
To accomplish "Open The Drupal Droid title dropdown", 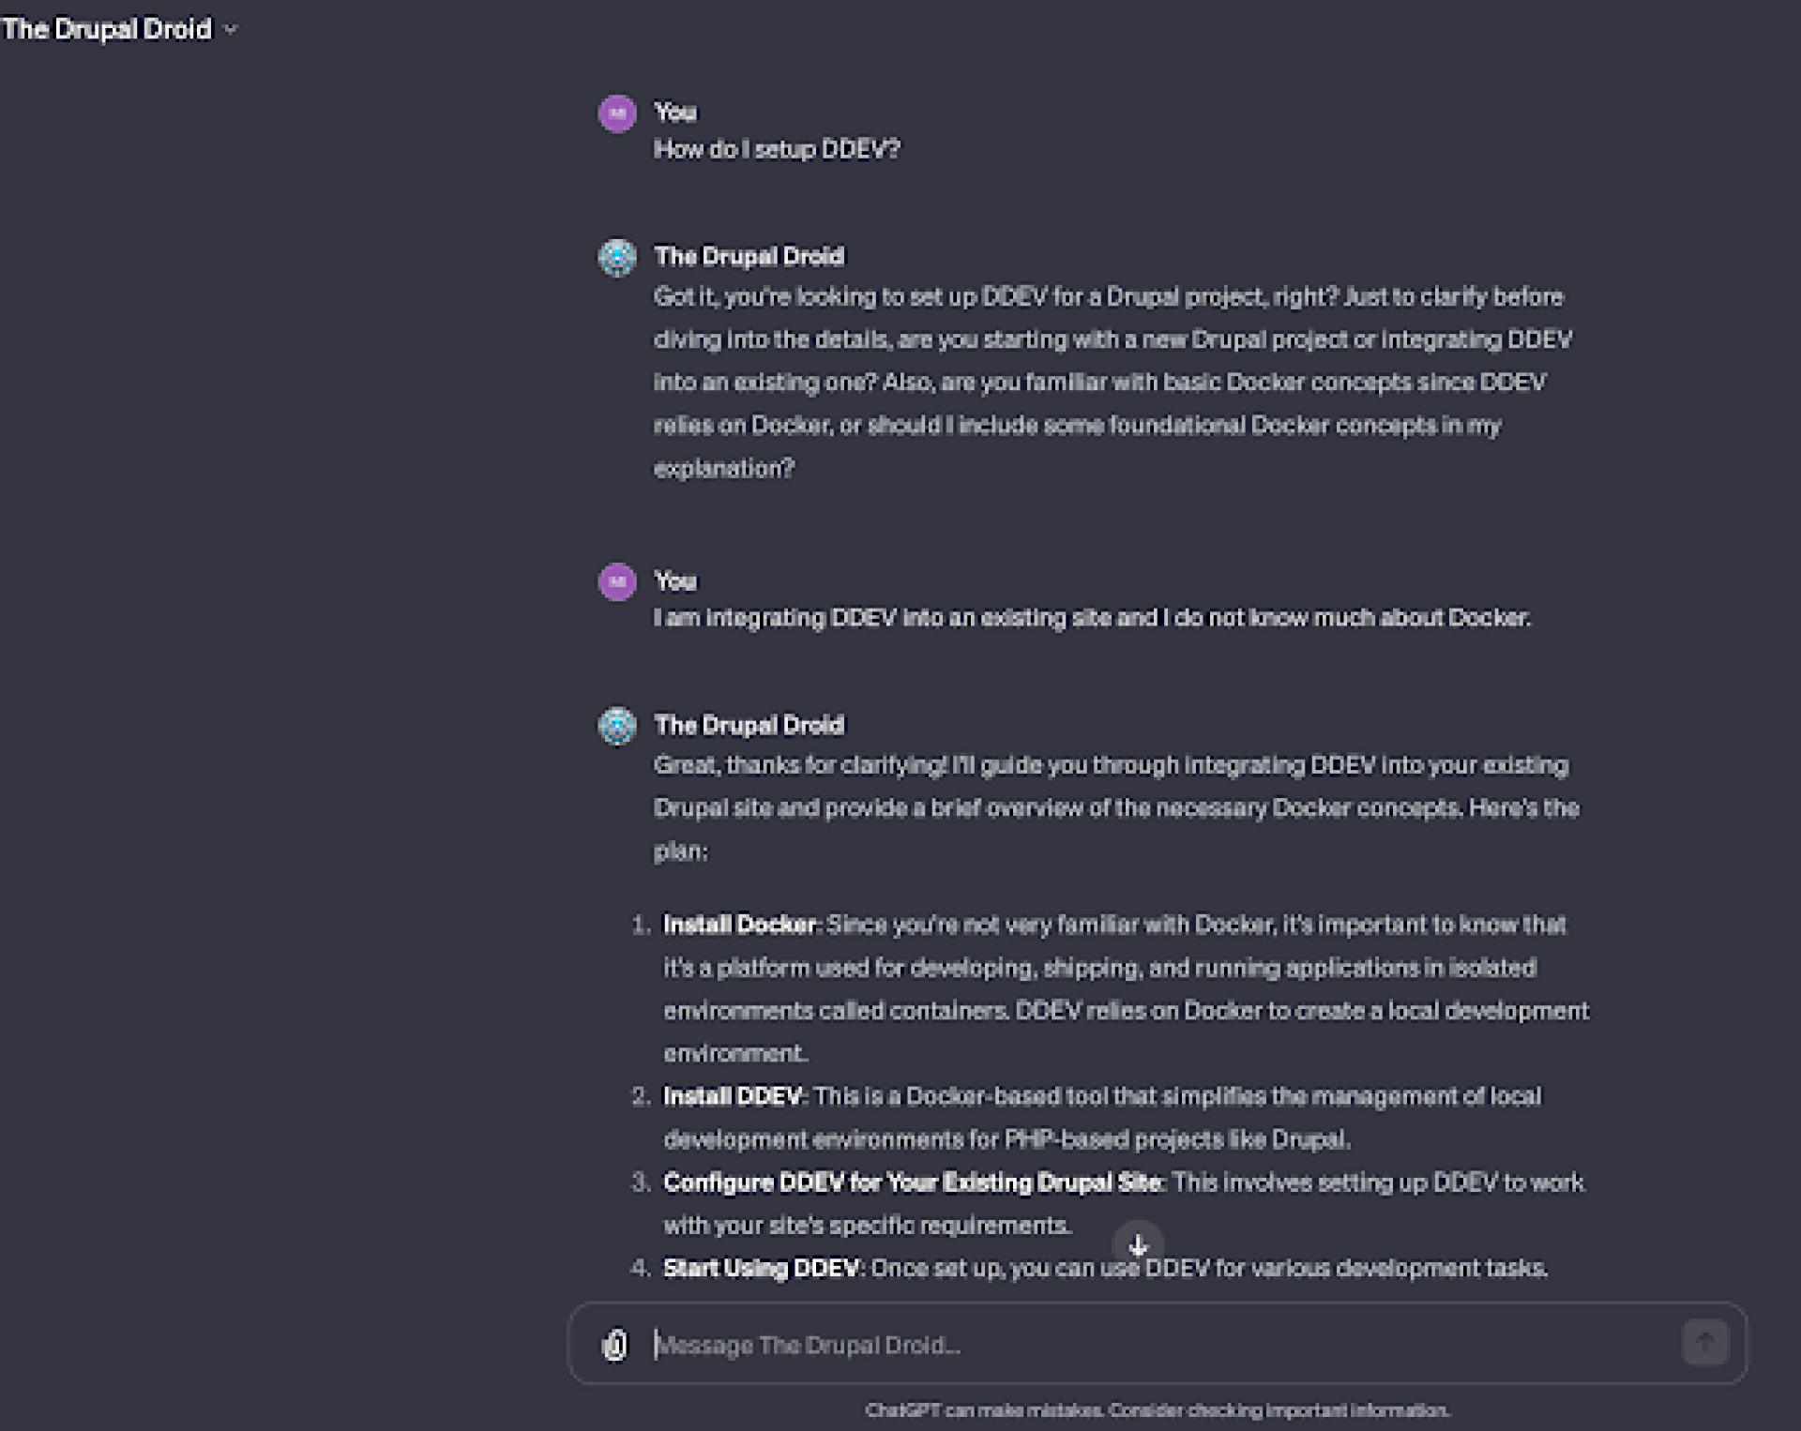I will tap(119, 29).
